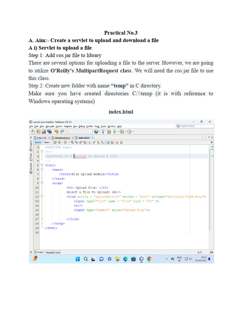Click the red Start Macro Recording icon
The width and height of the screenshot is (242, 323).
(x=117, y=142)
